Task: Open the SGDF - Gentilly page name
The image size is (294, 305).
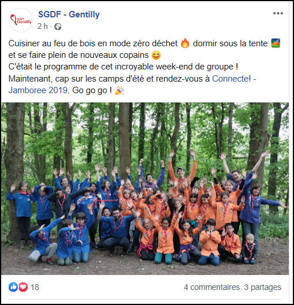Action: pyautogui.click(x=69, y=14)
